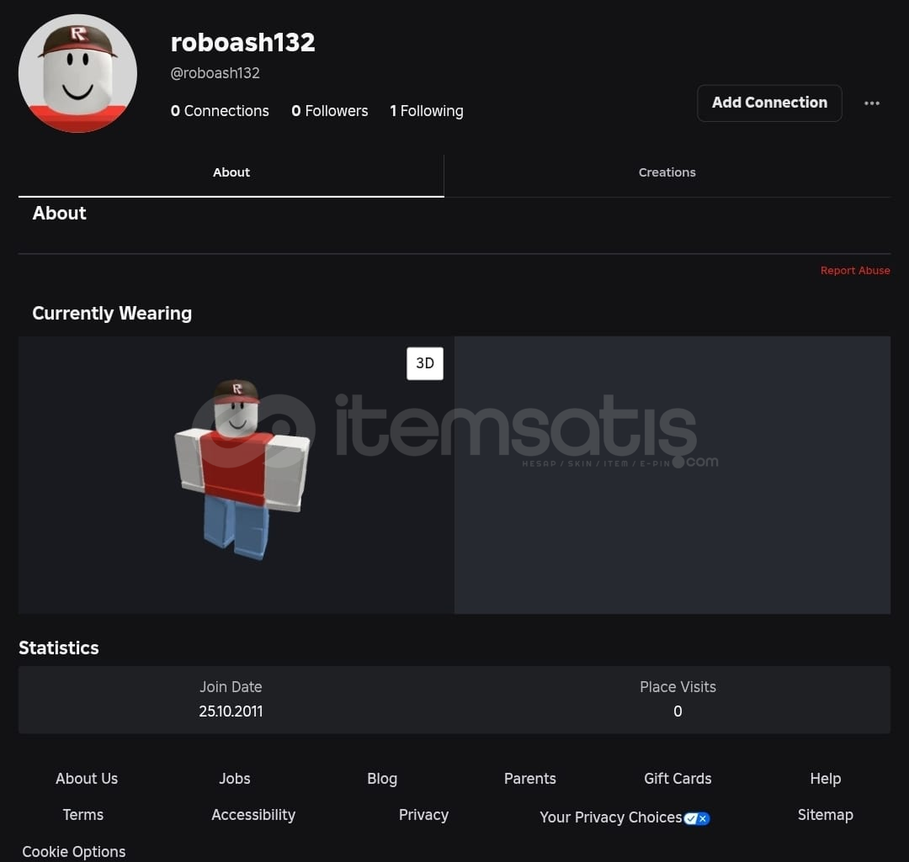Click the Help footer link

pyautogui.click(x=826, y=779)
